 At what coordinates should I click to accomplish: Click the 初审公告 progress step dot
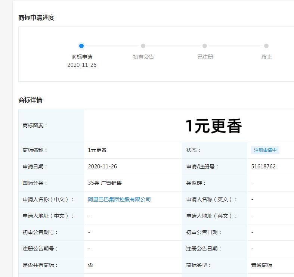(x=143, y=46)
